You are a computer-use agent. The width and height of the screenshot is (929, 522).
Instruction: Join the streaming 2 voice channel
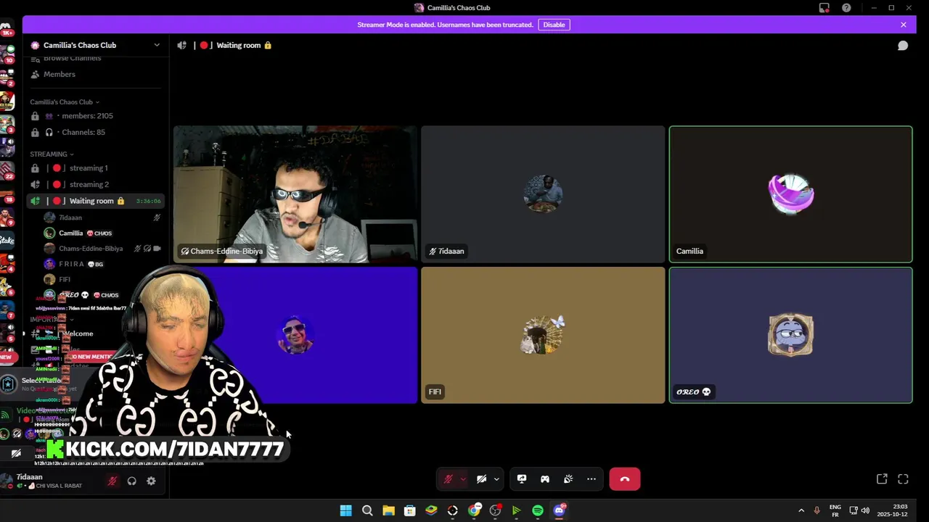coord(95,184)
